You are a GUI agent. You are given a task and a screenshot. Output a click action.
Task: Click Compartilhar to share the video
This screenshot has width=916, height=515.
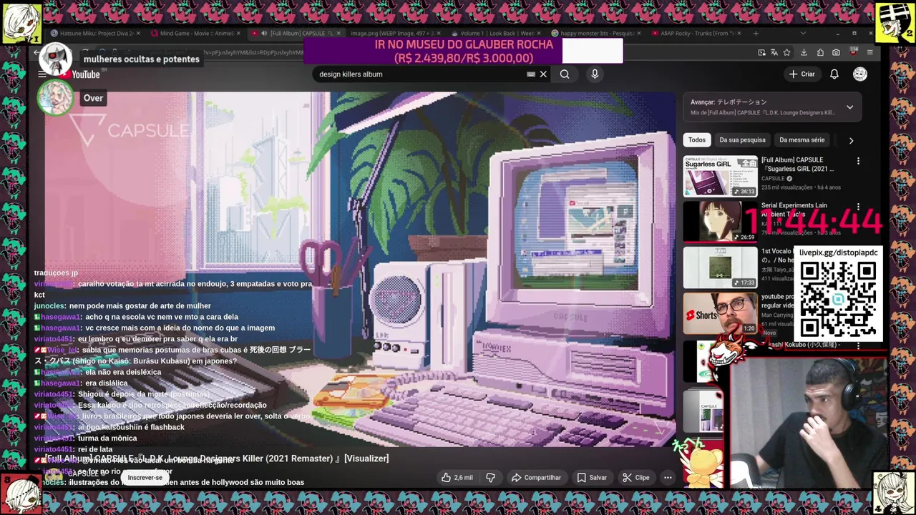coord(535,477)
